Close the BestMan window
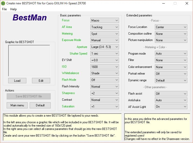The width and height of the screenshot is (193, 143). (x=187, y=3)
